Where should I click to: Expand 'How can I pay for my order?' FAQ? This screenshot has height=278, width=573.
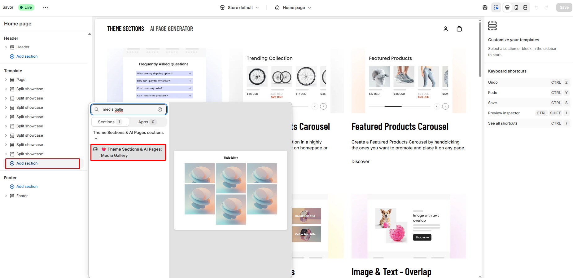coord(164,81)
